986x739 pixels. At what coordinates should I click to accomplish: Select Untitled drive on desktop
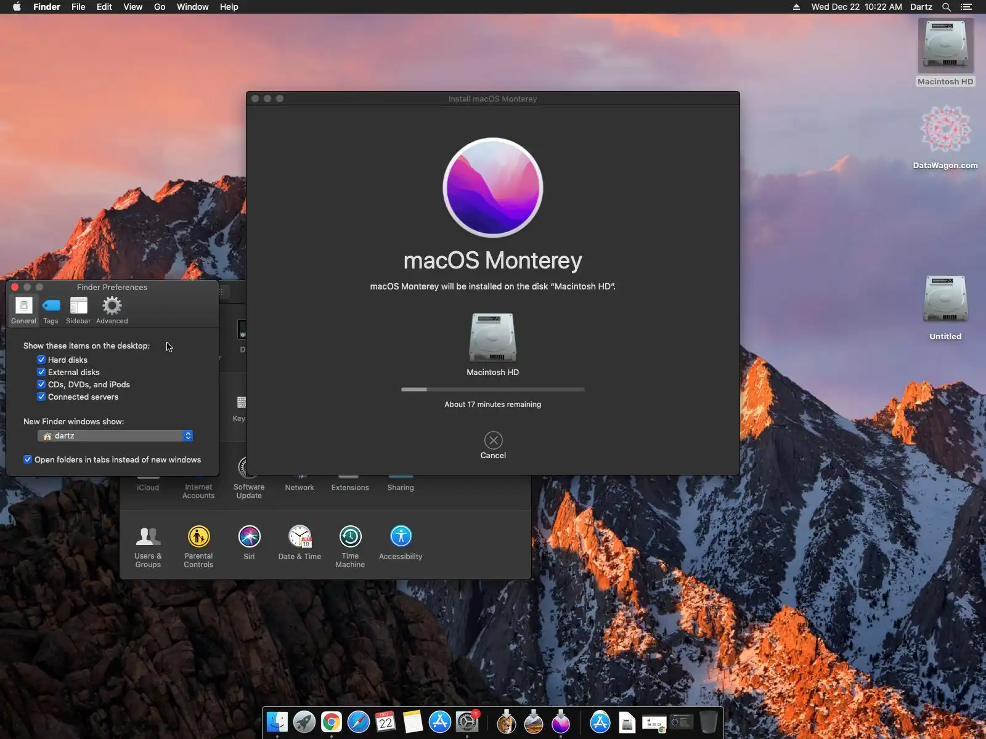945,308
